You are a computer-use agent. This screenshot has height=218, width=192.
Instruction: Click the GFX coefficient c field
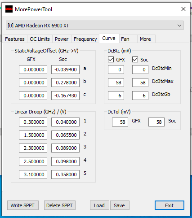(33, 96)
